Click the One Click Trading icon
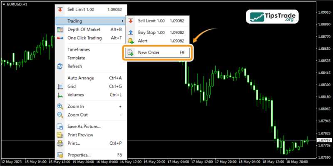Viewport: 333px width, 166px height. 60,38
